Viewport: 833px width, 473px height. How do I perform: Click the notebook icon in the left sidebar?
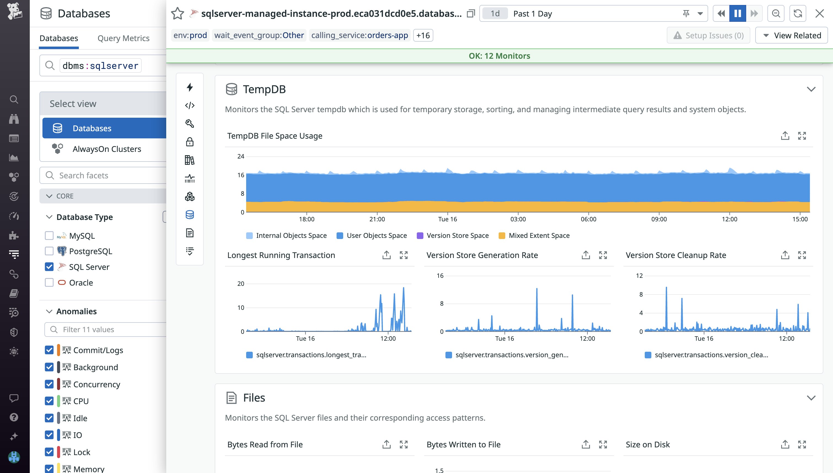click(14, 293)
